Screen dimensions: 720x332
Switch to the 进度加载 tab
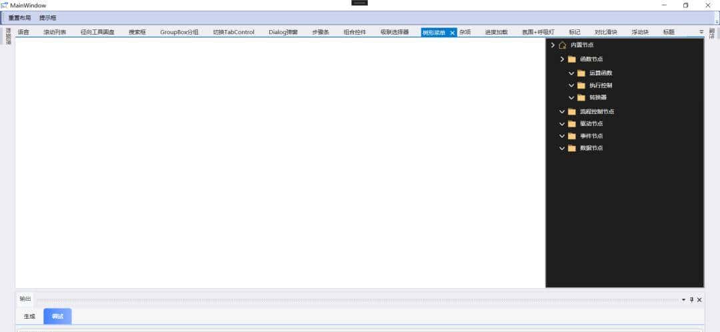497,32
